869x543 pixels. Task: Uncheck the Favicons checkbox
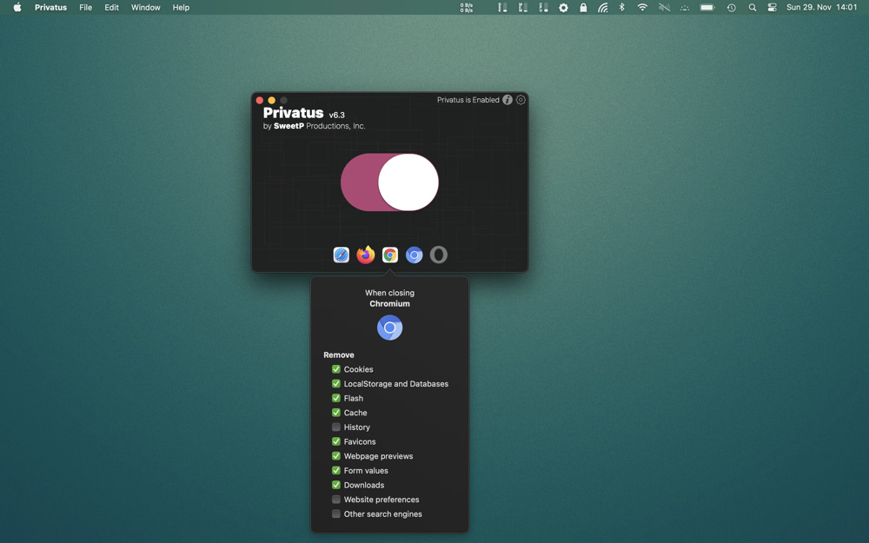click(335, 441)
